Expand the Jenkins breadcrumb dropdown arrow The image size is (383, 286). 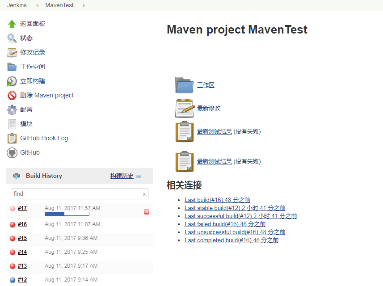click(x=38, y=5)
